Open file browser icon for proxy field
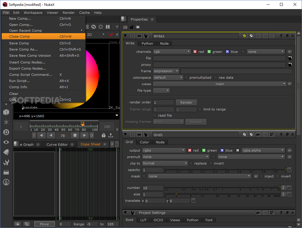302x228 pixels. pos(290,65)
